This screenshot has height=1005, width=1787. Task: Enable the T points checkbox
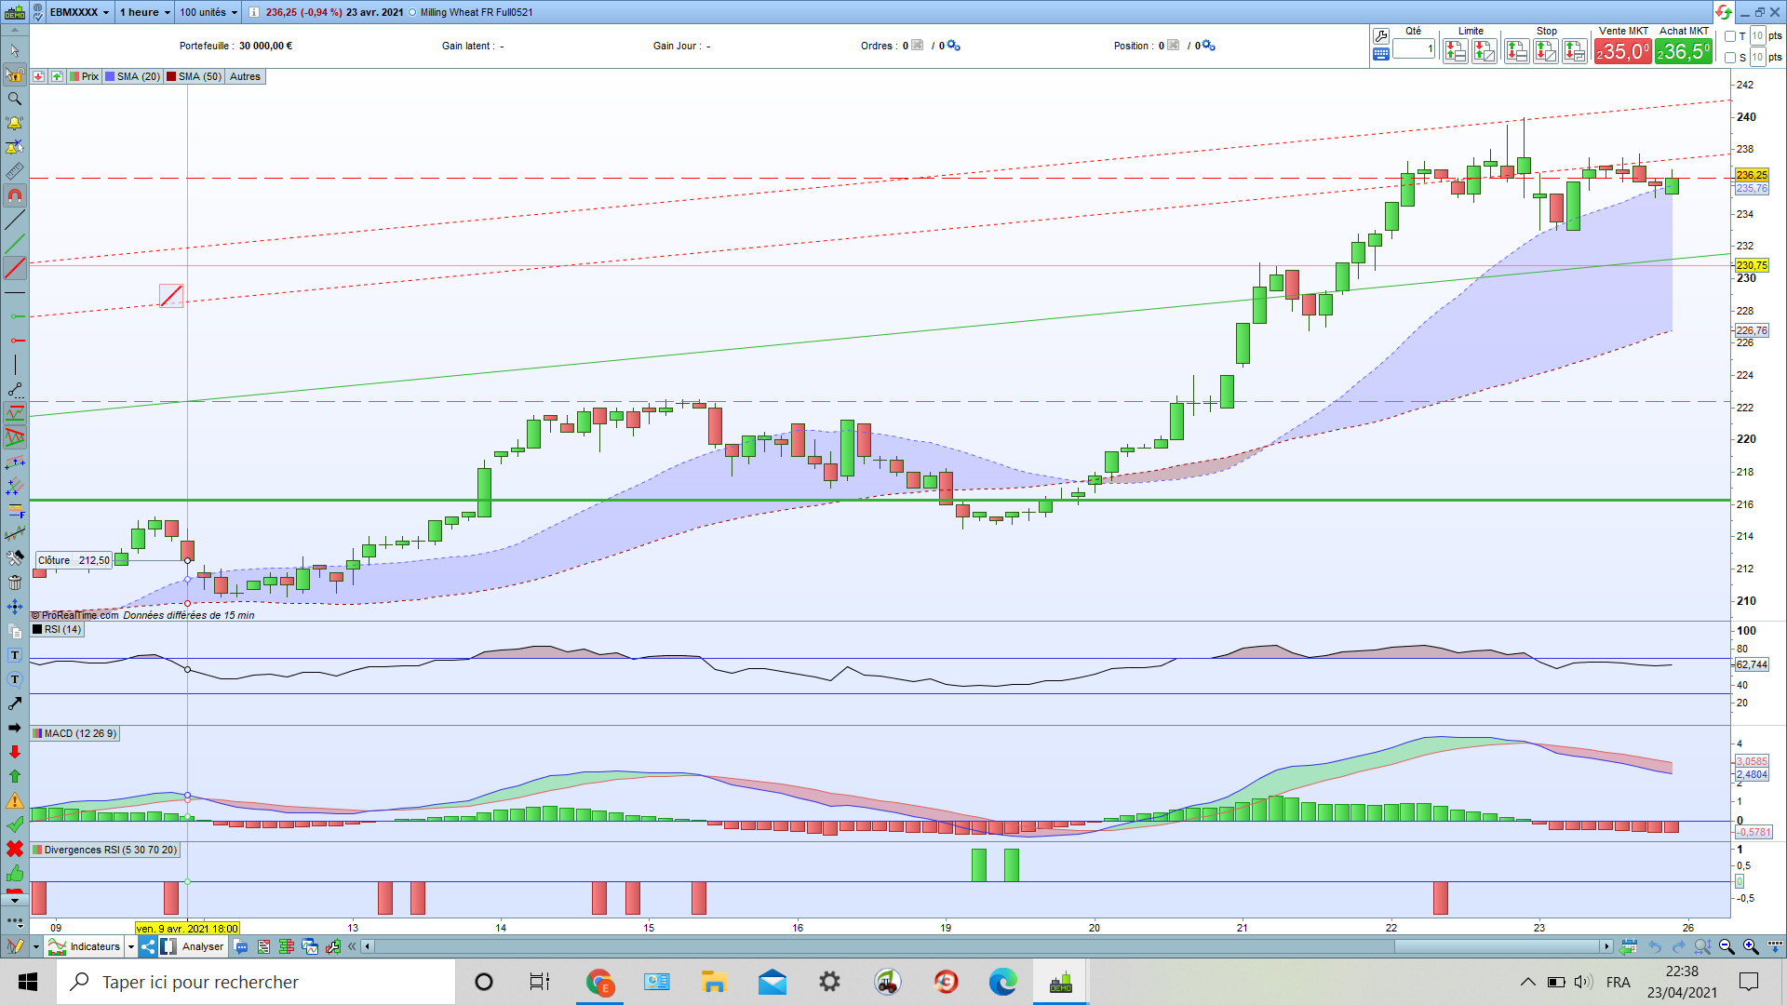coord(1730,36)
